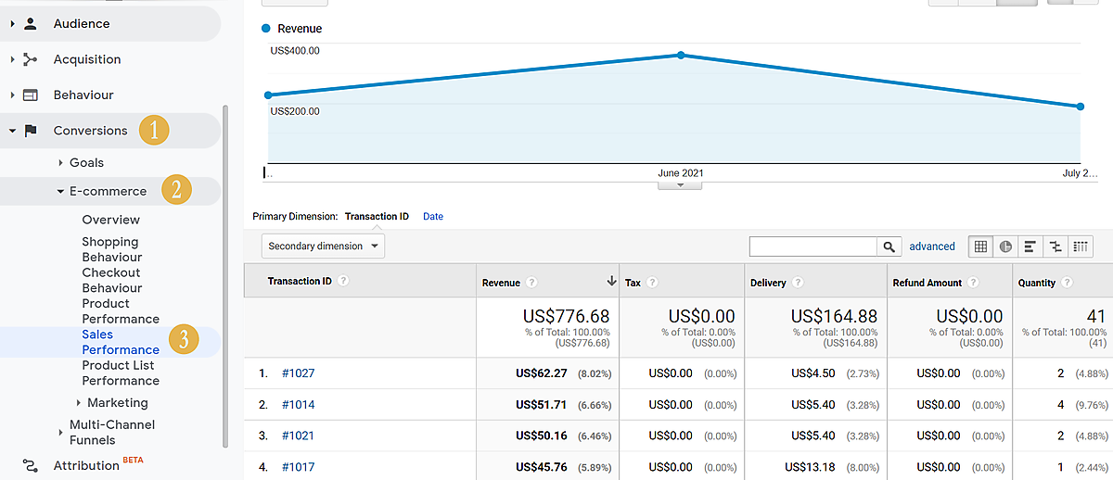Screen dimensions: 1113x480
Task: Click the help icon next to Delivery
Action: [x=798, y=283]
